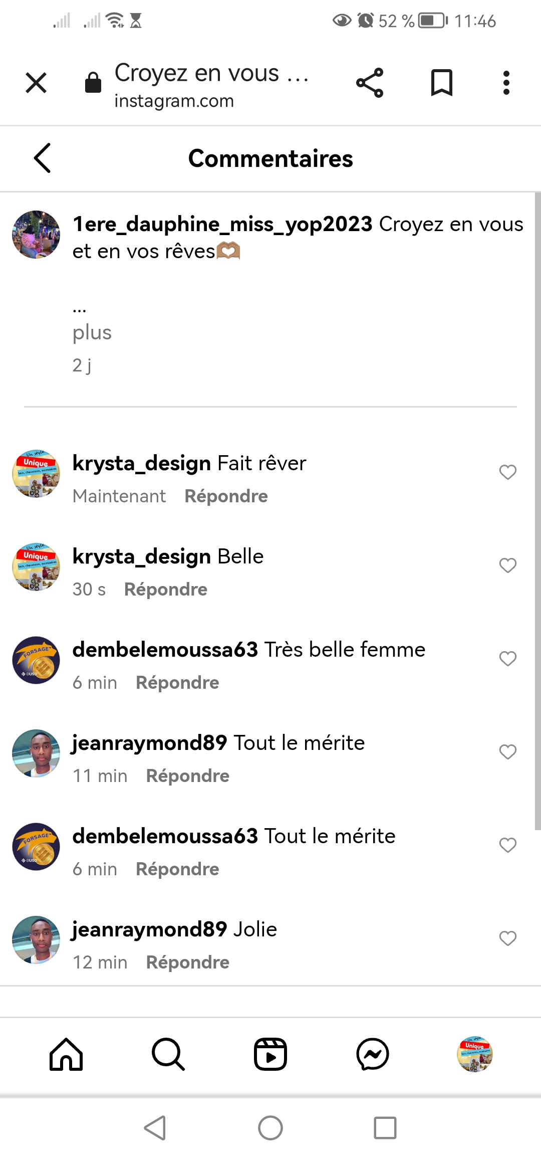Open 1ere_dauphine_miss_yop2023's profile picture
Image resolution: width=541 pixels, height=1159 pixels.
(x=36, y=235)
